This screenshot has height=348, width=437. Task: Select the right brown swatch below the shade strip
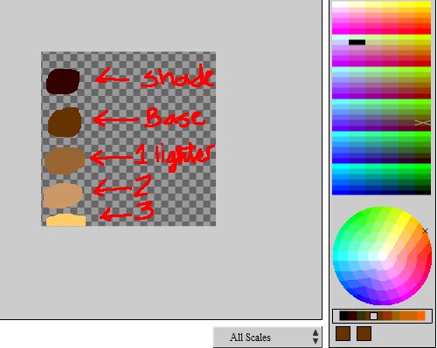tap(364, 333)
